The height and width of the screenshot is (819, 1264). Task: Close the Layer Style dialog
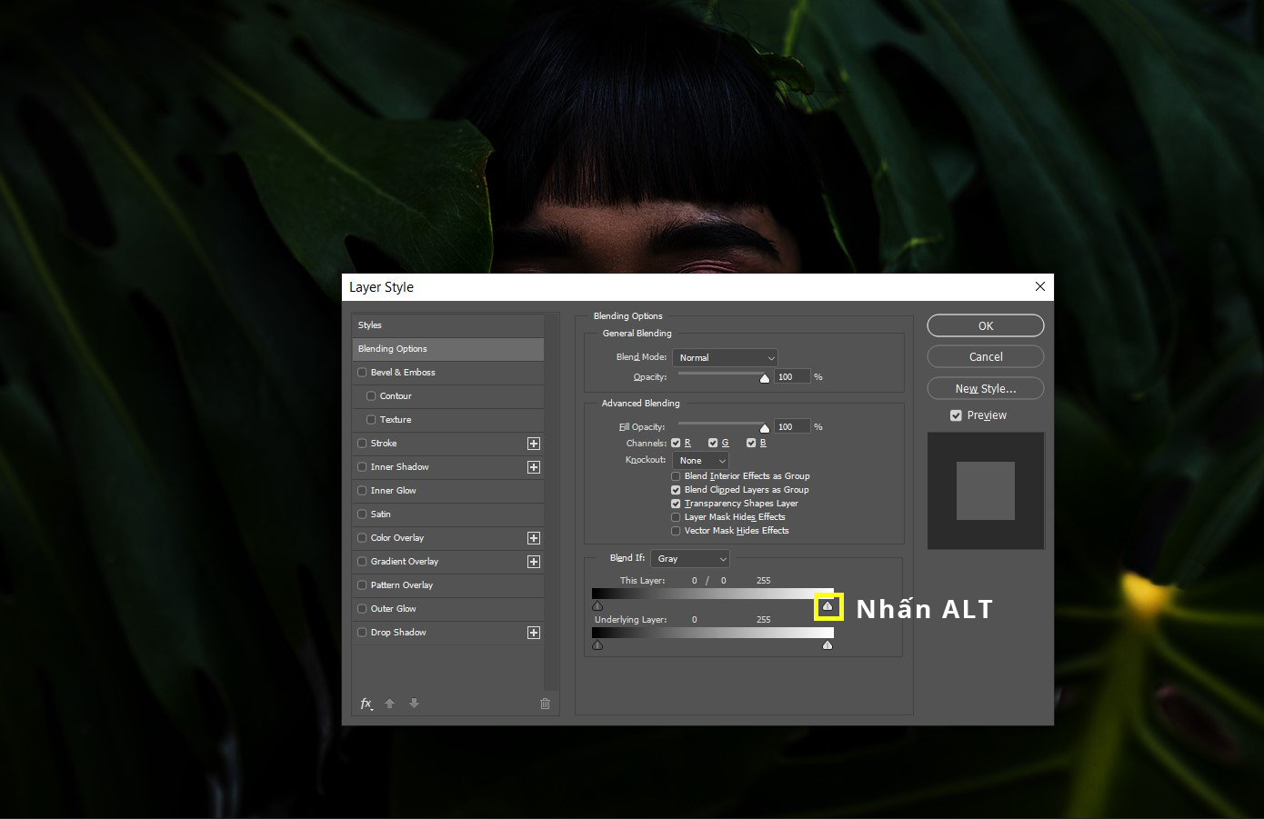(1040, 286)
